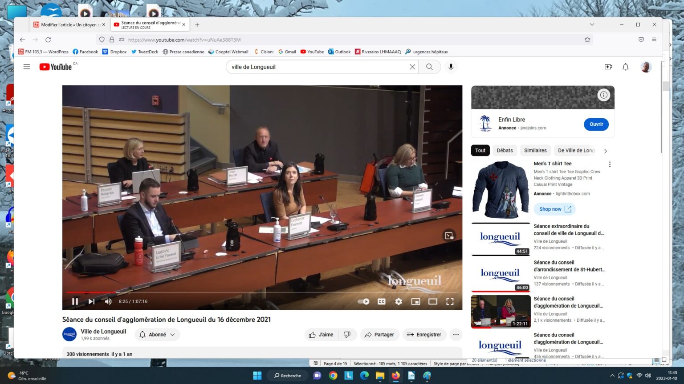The width and height of the screenshot is (684, 384).
Task: Expand the Abonné subscription dropdown
Action: pos(158,335)
